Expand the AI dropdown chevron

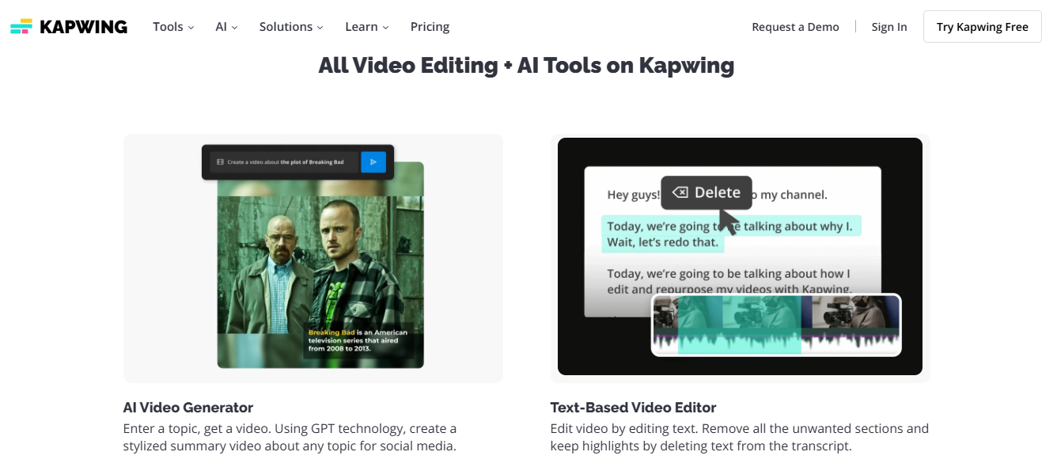(x=234, y=28)
